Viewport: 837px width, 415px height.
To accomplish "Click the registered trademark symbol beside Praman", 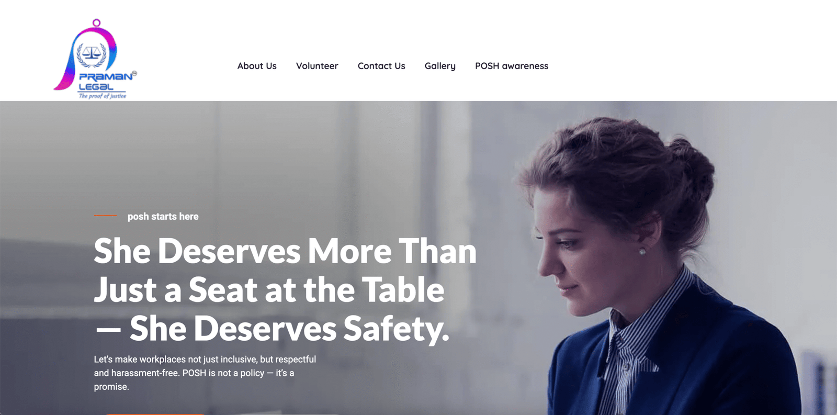I will click(x=134, y=74).
